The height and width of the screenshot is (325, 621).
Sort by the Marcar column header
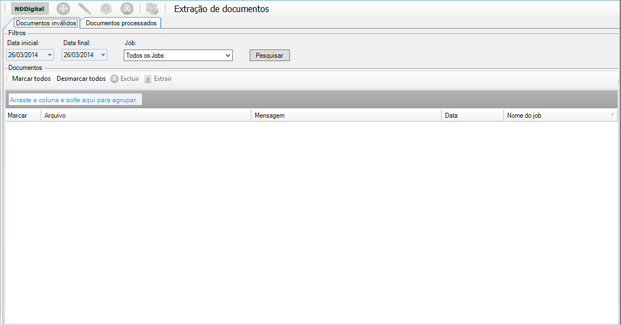23,115
